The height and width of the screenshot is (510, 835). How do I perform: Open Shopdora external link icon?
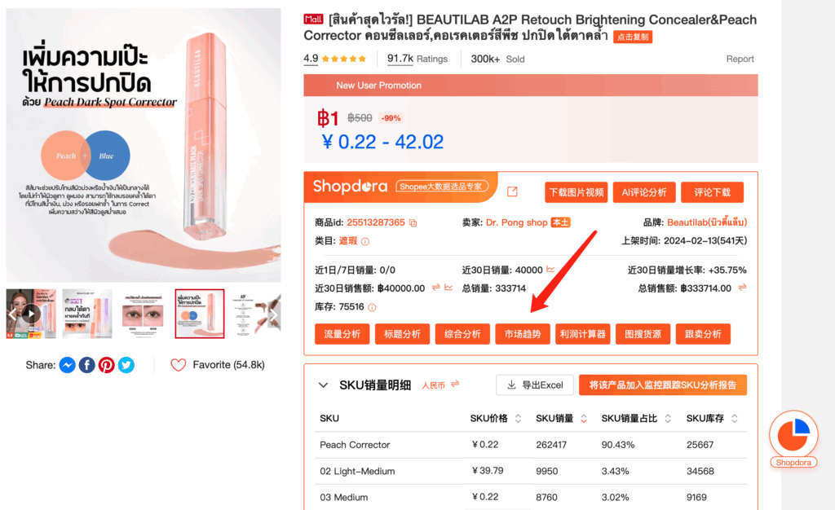pyautogui.click(x=512, y=191)
